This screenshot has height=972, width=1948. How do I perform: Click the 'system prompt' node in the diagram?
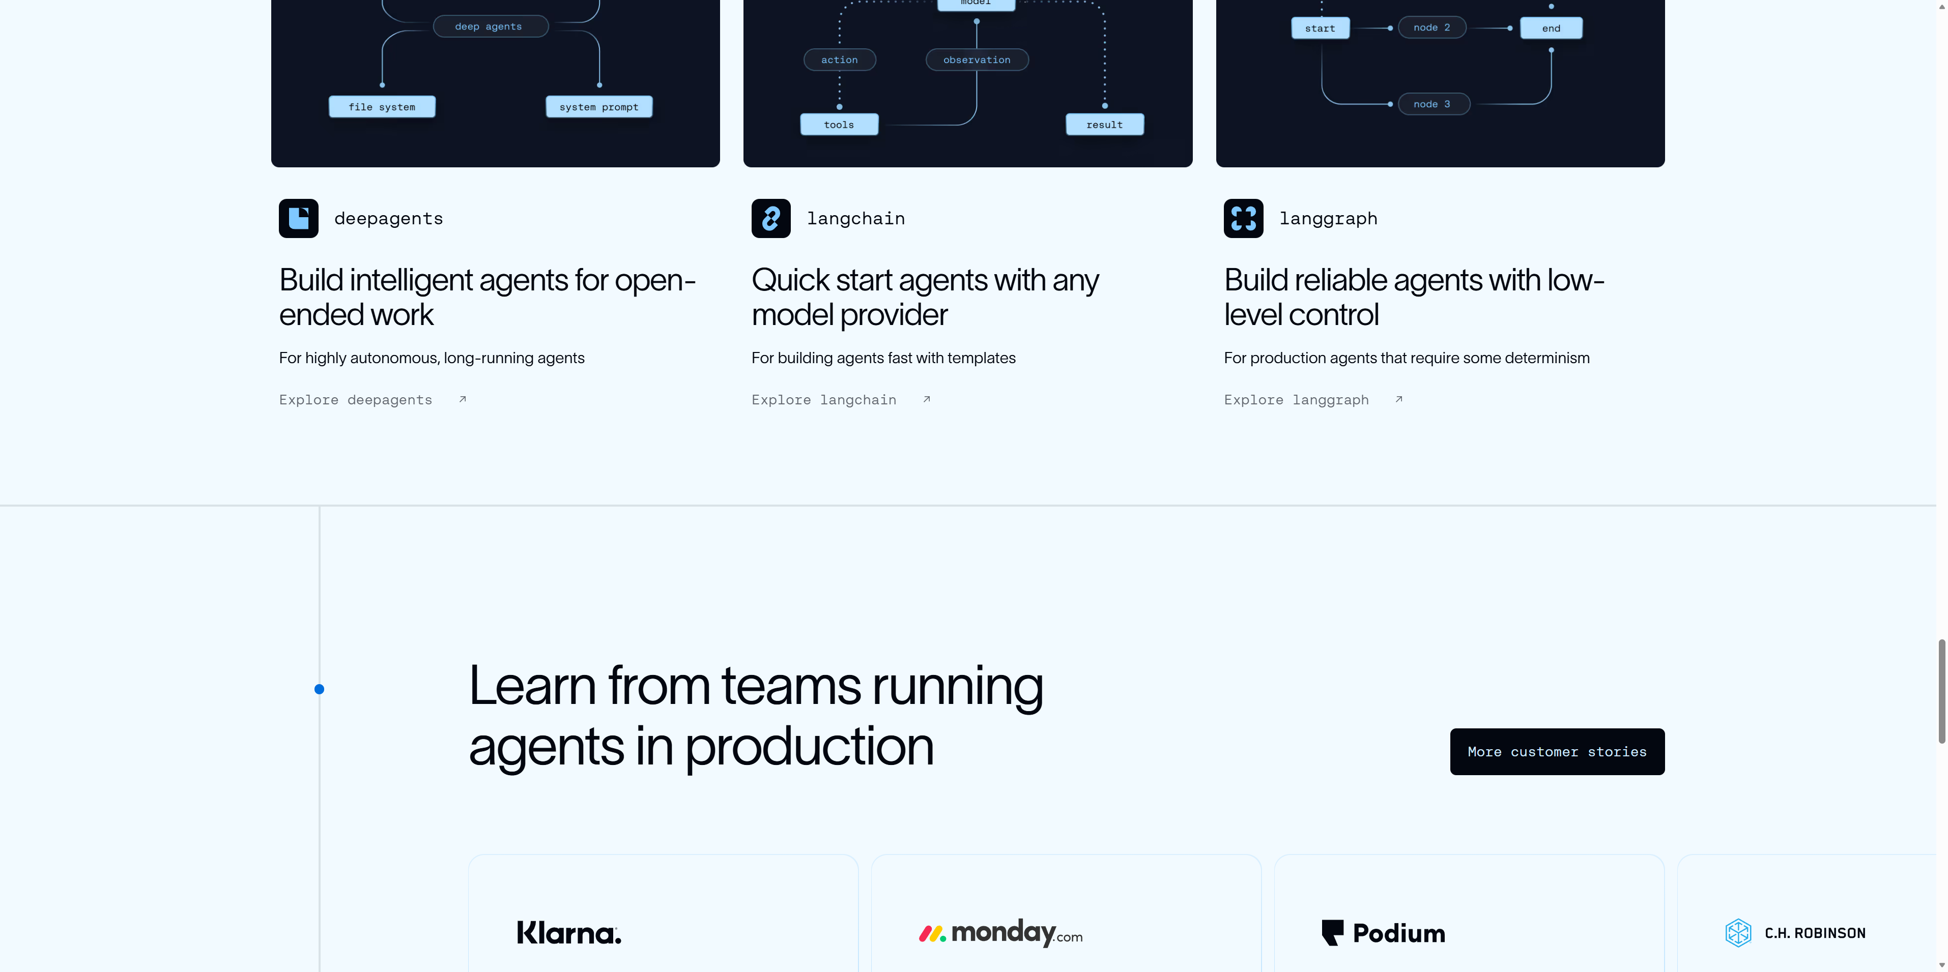(599, 107)
